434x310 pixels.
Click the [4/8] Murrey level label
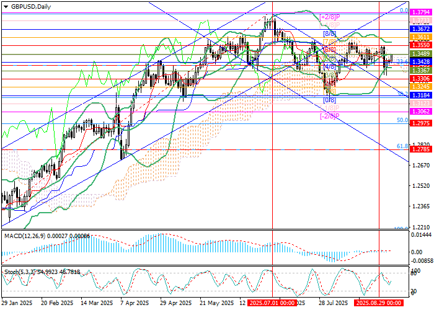coord(329,66)
